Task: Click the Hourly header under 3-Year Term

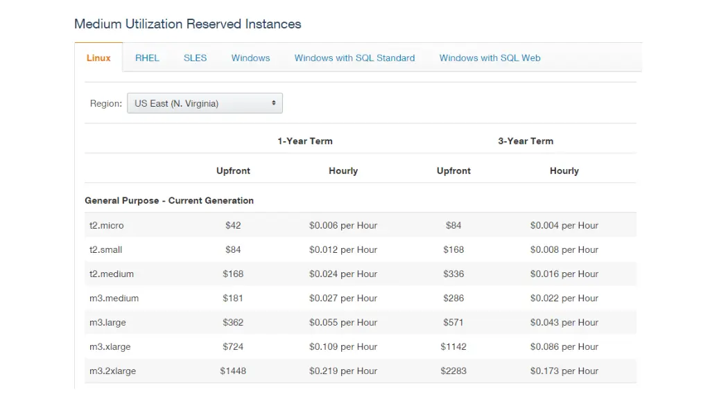Action: pos(564,171)
